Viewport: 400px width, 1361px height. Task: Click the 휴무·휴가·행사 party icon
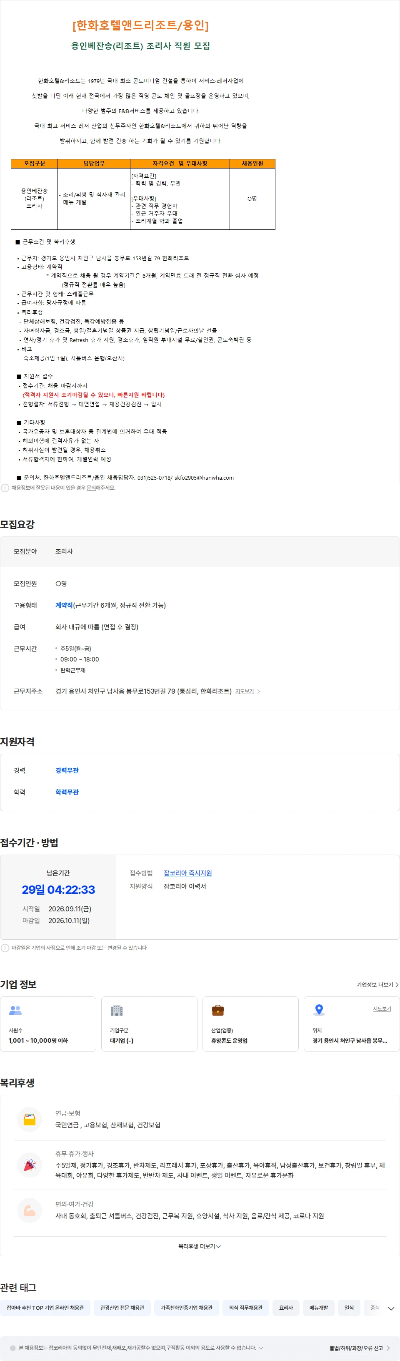pos(30,1165)
